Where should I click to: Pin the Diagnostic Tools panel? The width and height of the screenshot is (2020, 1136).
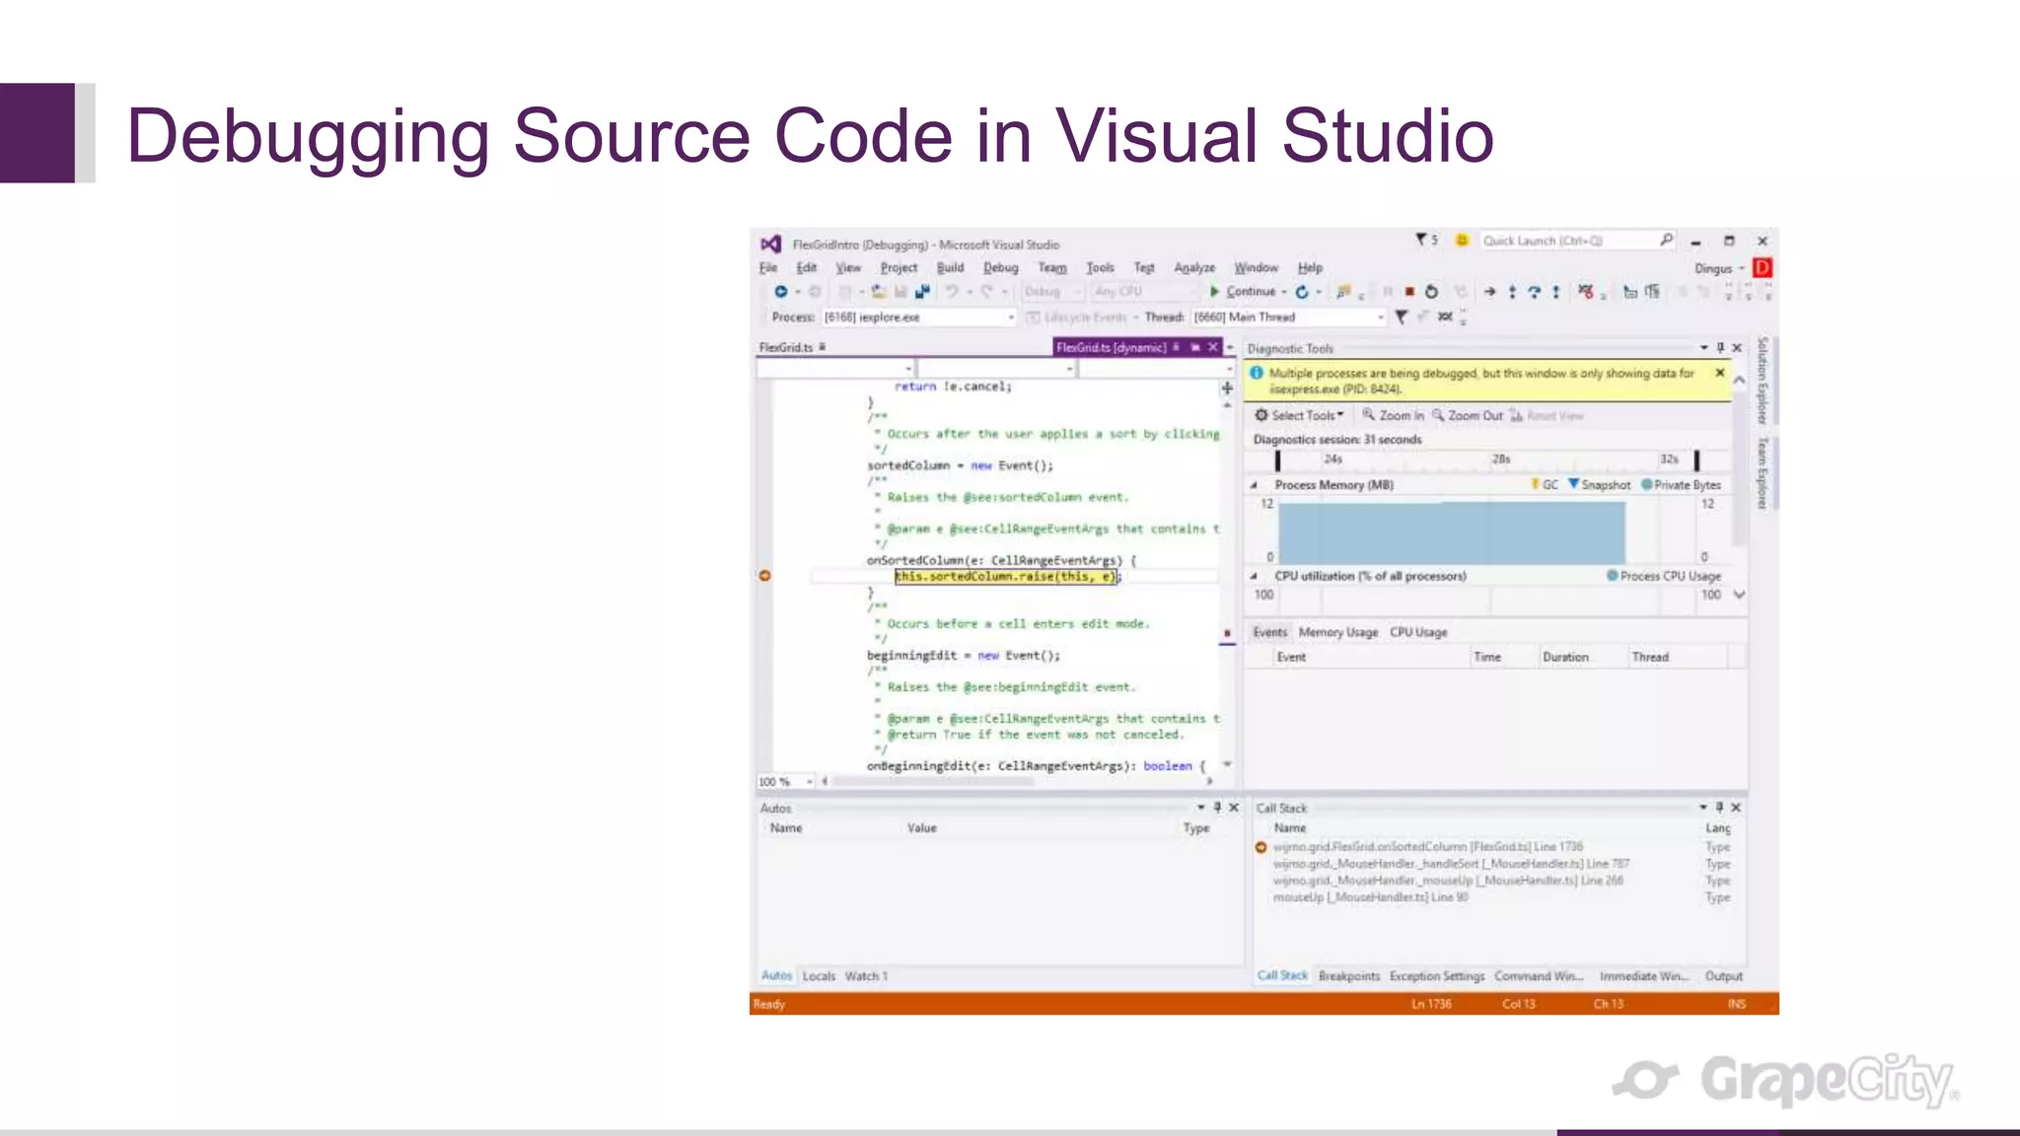coord(1720,347)
